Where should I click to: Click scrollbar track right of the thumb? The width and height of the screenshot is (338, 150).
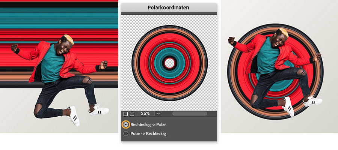(x=211, y=114)
